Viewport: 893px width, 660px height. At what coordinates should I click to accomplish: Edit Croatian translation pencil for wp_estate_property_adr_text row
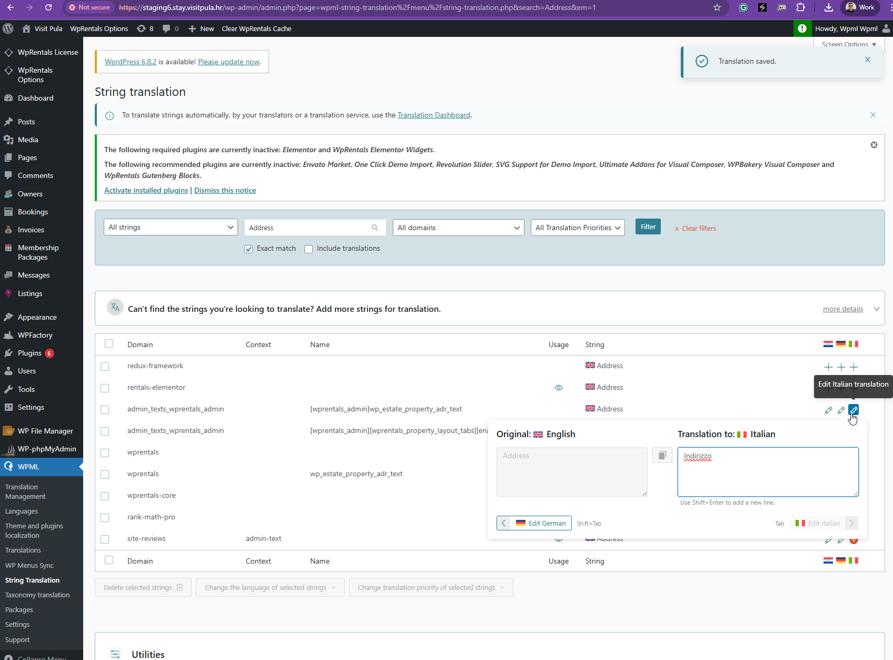click(828, 410)
